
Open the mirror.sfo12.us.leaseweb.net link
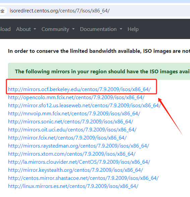[84, 106]
